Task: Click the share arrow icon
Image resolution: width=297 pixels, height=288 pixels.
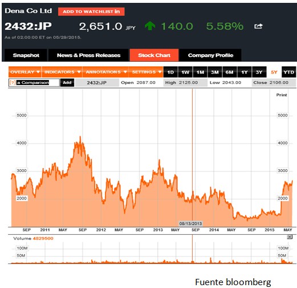Action: click(258, 26)
